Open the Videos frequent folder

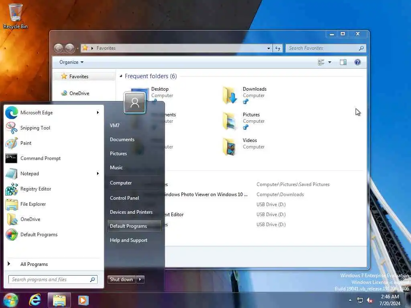[243, 147]
